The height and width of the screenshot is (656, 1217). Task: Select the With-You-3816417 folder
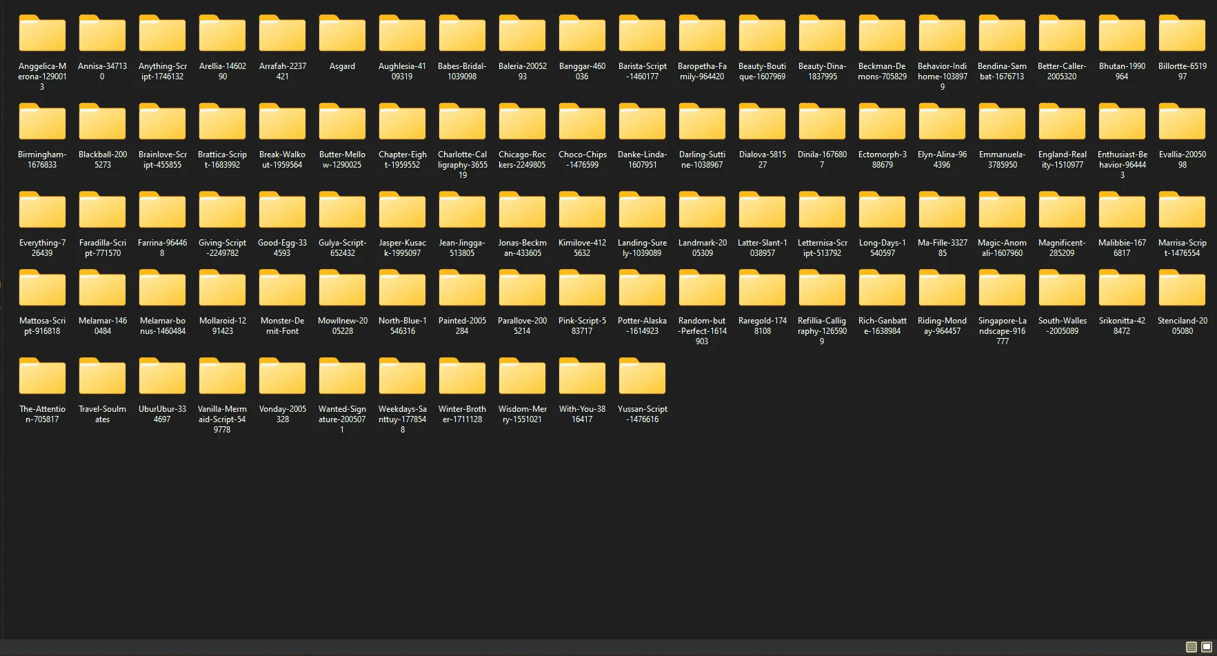click(x=582, y=390)
